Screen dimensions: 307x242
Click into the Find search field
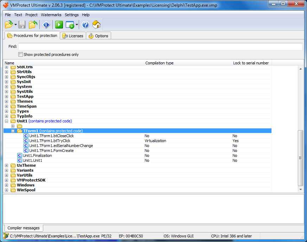pos(160,46)
